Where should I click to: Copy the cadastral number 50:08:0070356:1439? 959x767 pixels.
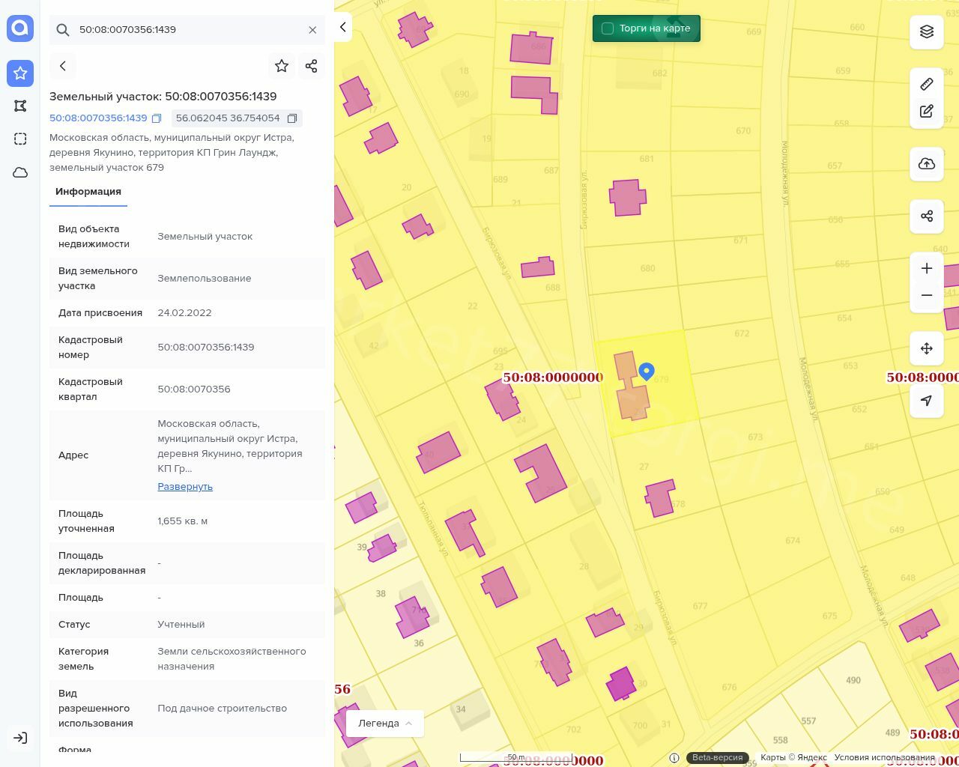157,118
